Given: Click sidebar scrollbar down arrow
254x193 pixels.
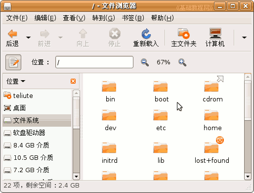Looking at the screenshot, I should [76, 176].
